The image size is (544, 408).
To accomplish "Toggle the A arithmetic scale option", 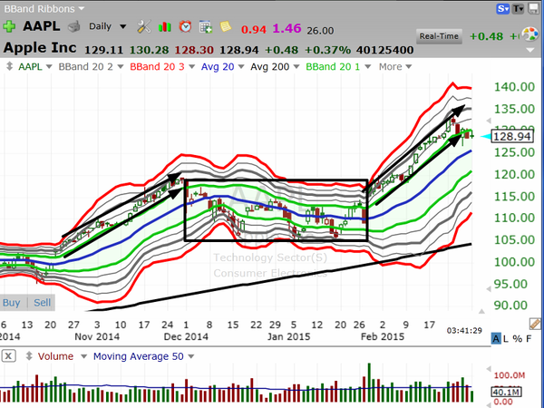I will coord(496,338).
